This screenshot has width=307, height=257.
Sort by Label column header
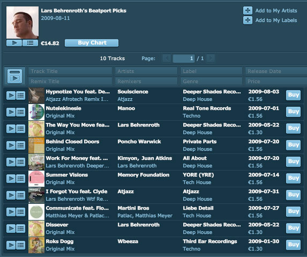212,71
